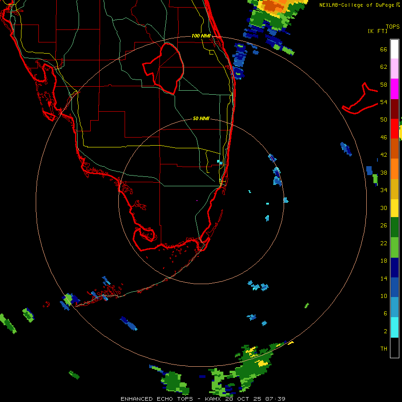Click the KAMX station identifier

coord(214,399)
